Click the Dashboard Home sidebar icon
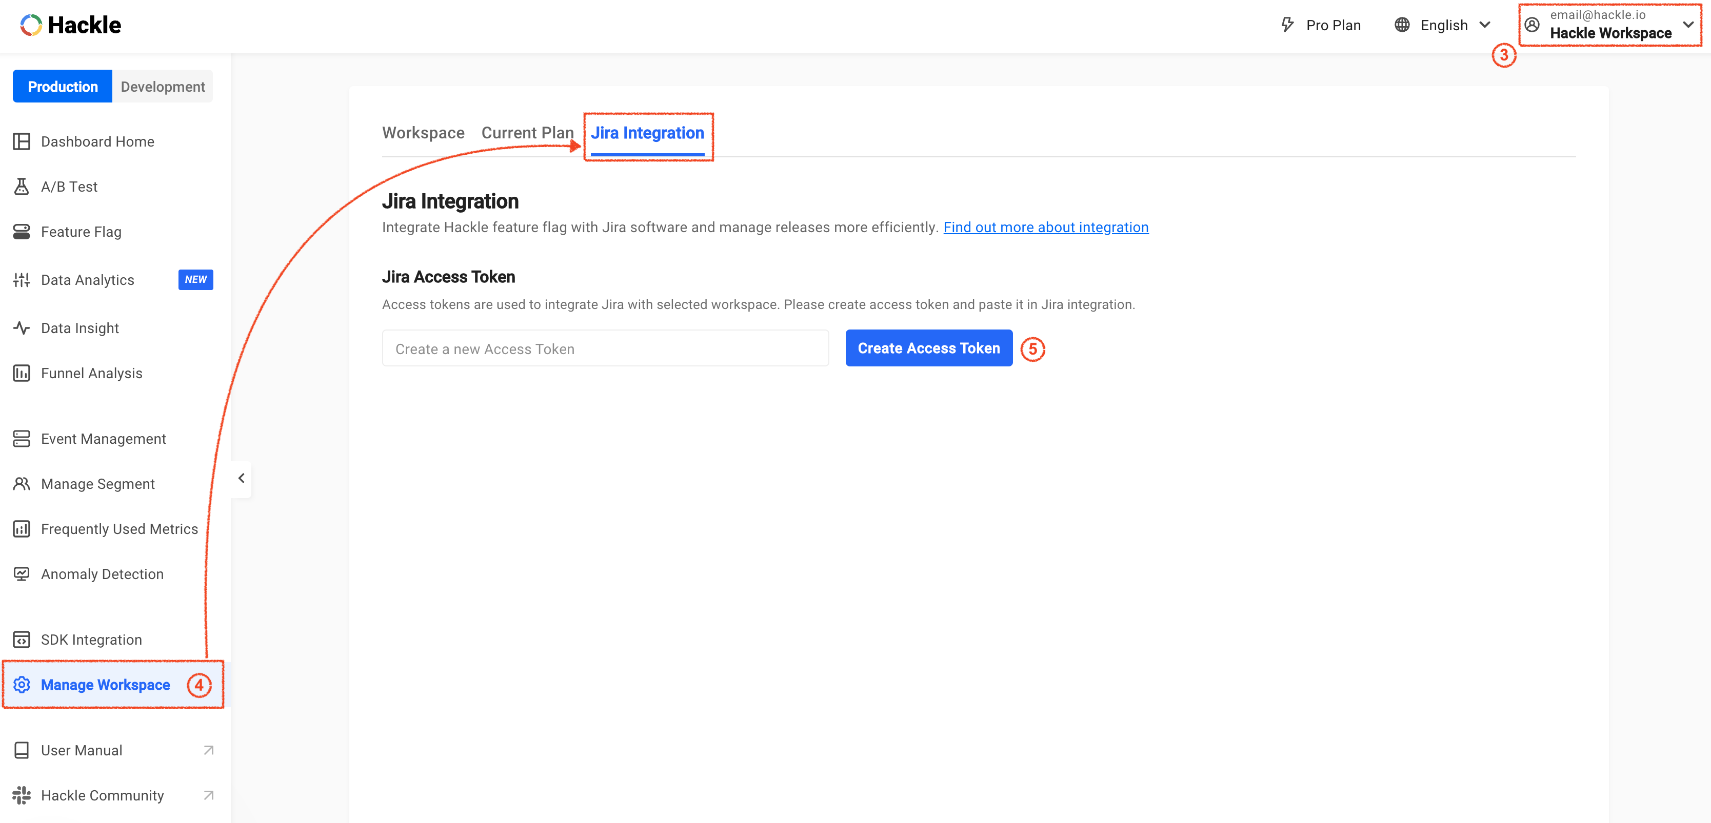 tap(21, 141)
